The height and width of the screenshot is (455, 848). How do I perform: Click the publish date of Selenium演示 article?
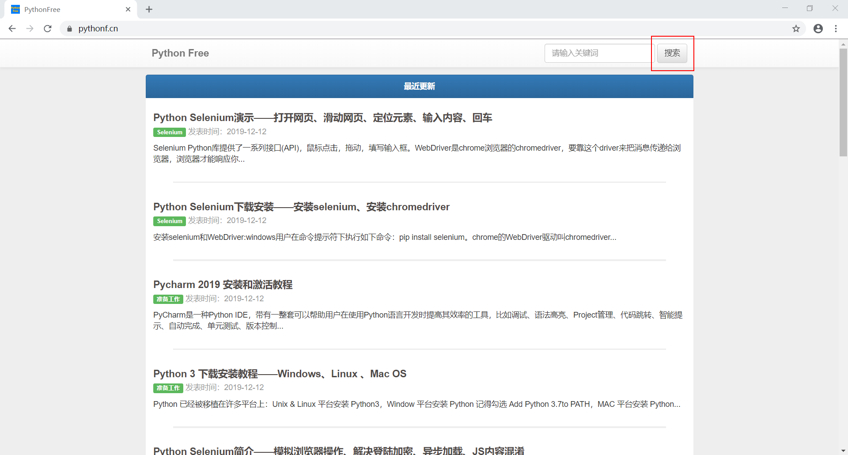point(227,132)
